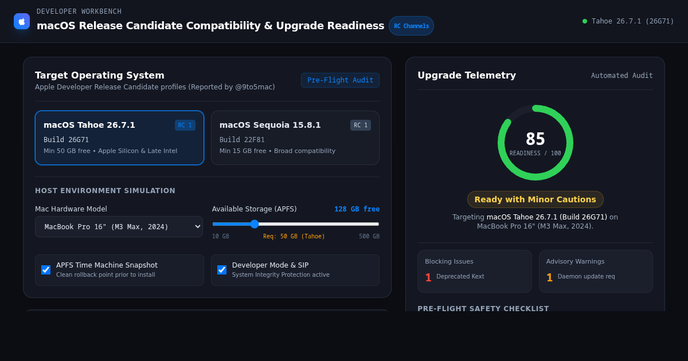Click the 500 GB slider maximum label
The image size is (688, 361).
369,236
